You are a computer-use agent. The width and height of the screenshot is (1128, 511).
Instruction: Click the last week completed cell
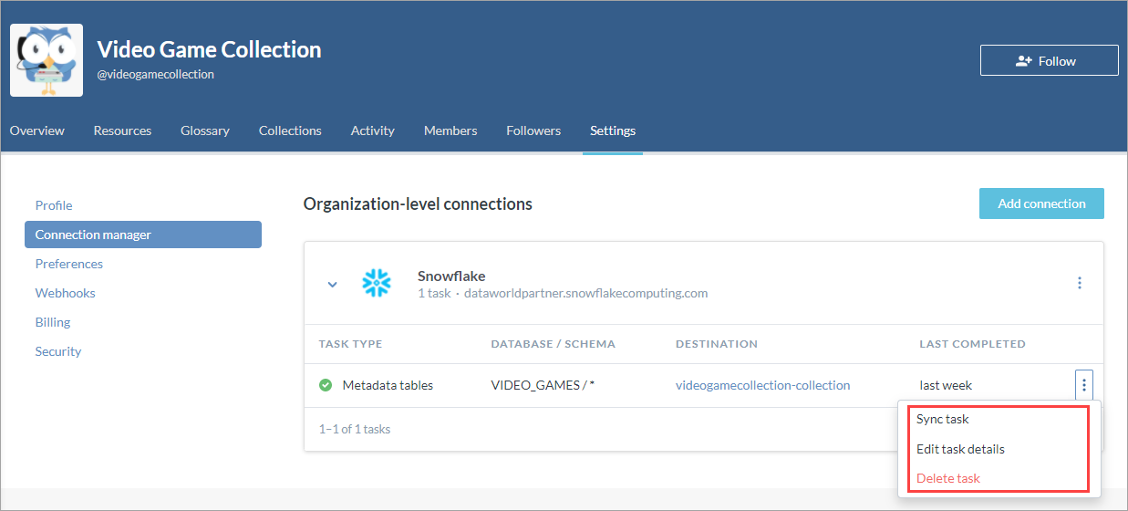pos(946,385)
